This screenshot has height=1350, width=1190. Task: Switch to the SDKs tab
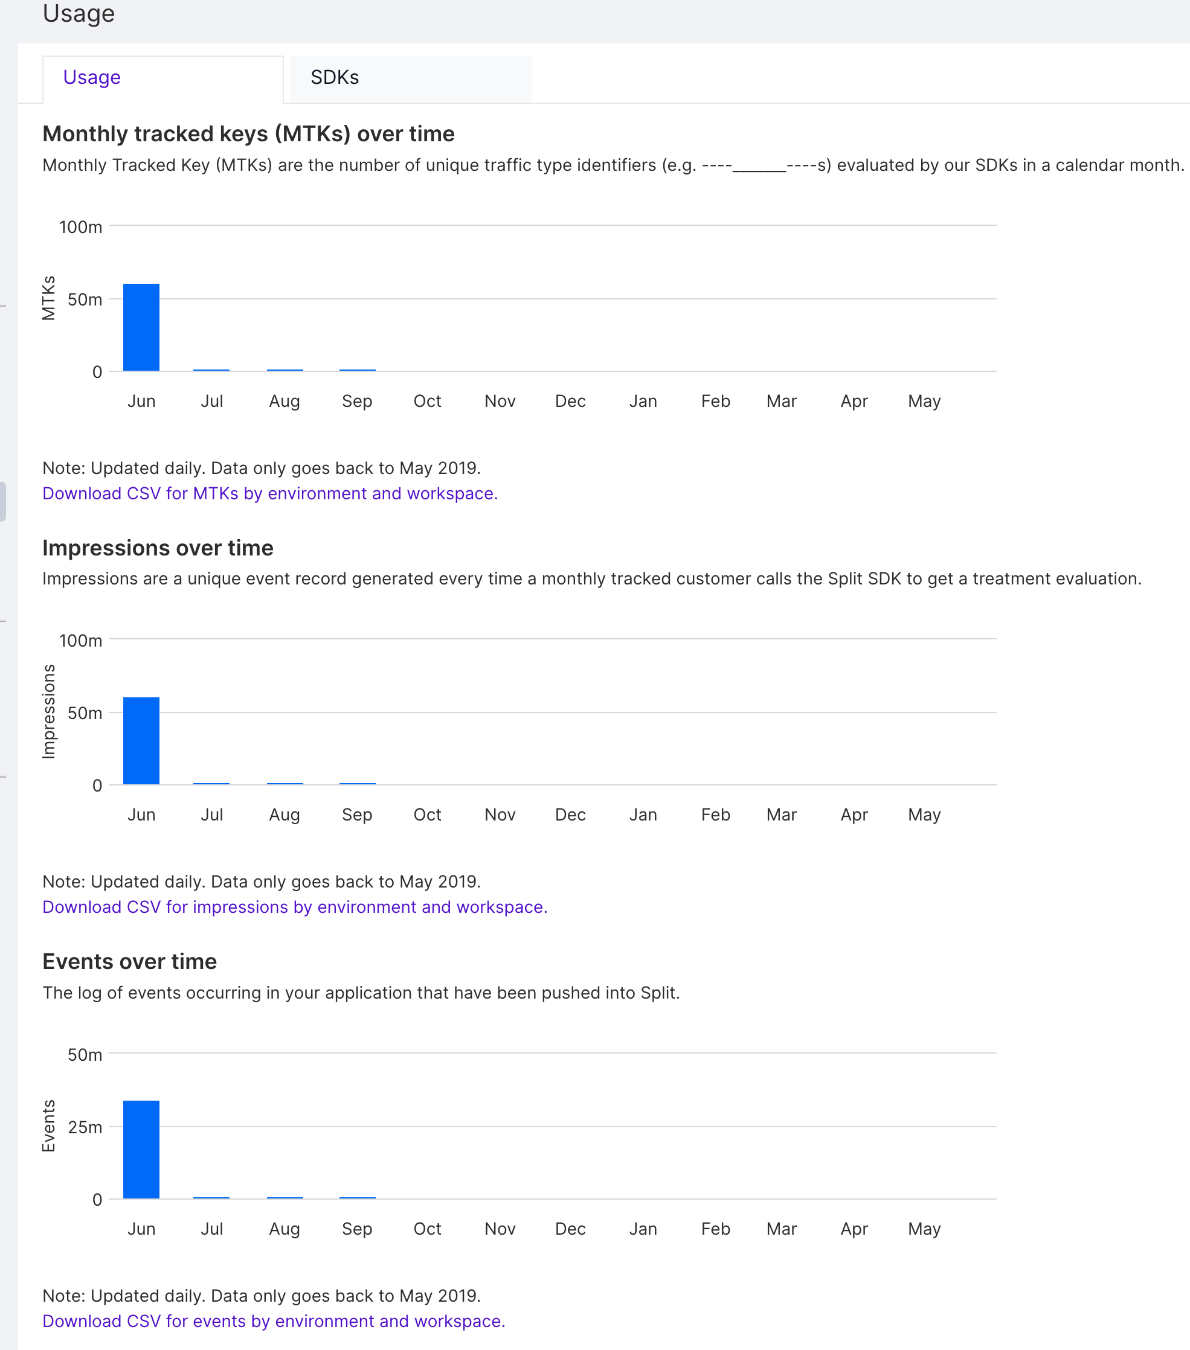pos(334,78)
